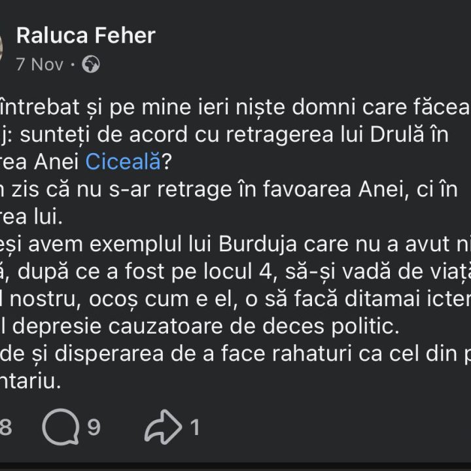Follow the blue Ciceală tagged link
Viewport: 471px width, 471px height.
tap(122, 162)
